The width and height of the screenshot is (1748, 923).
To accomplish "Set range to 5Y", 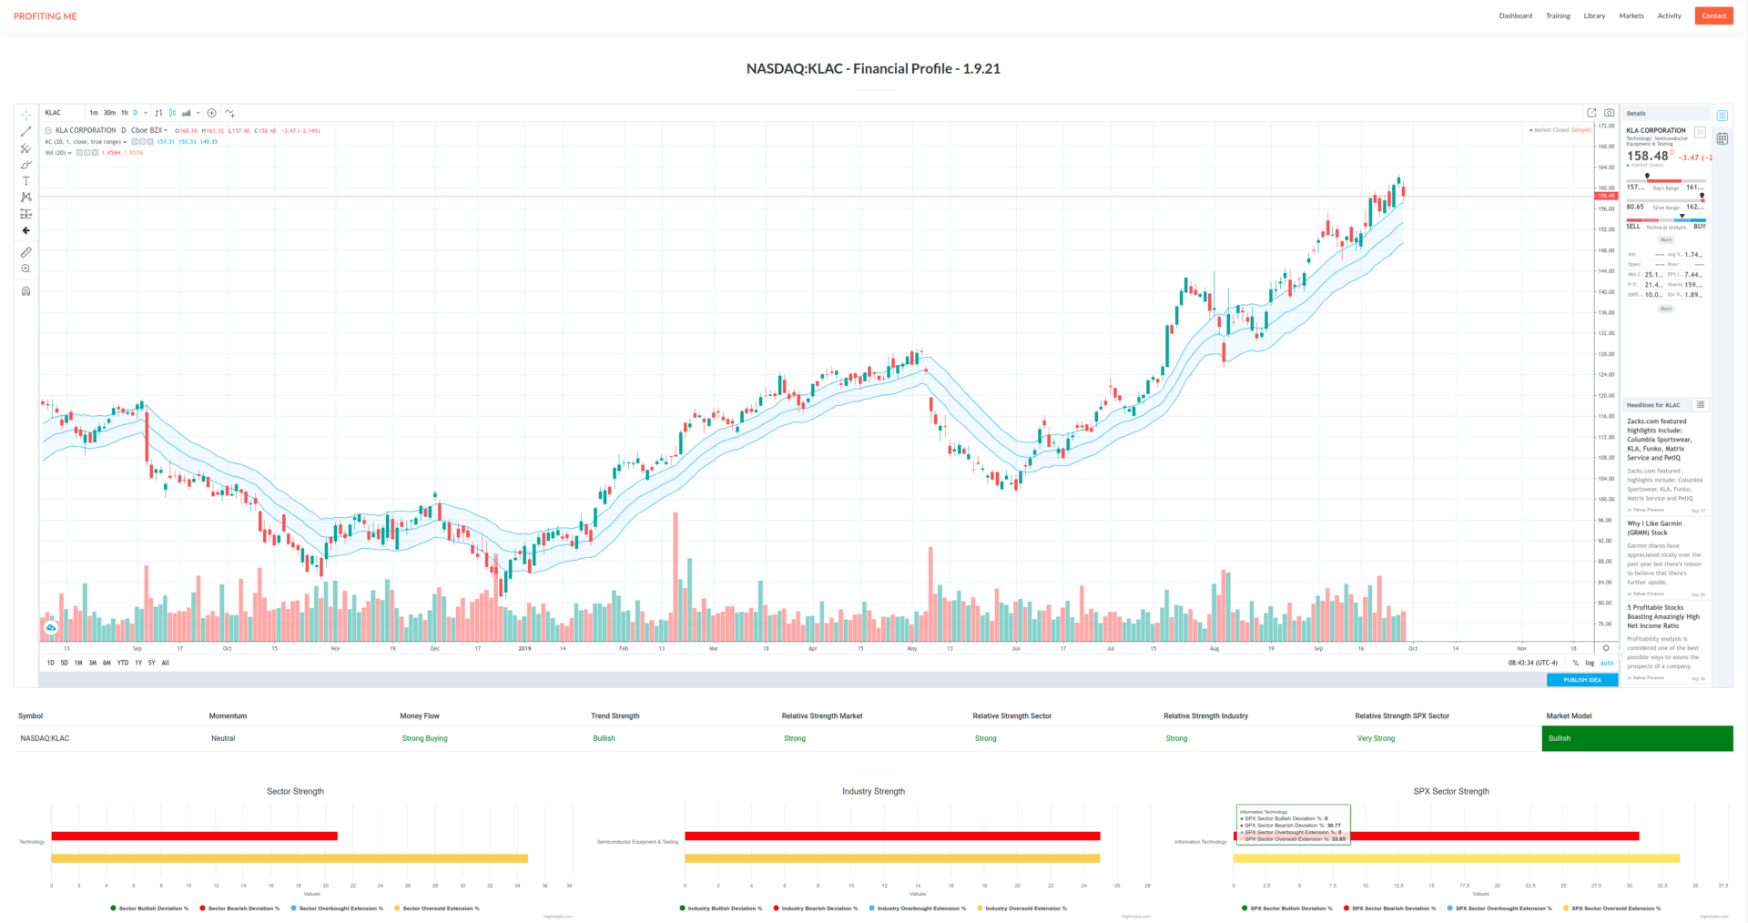I will [x=152, y=663].
